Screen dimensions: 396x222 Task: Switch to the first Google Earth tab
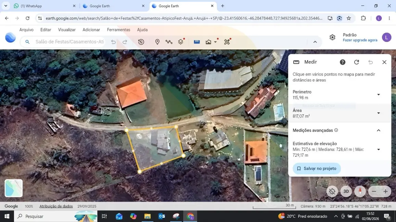(114, 6)
